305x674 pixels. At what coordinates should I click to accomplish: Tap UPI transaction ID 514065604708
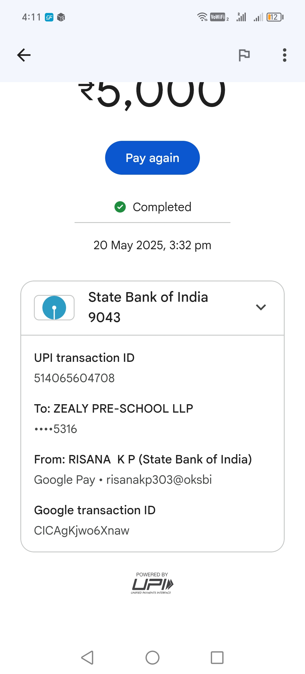74,378
